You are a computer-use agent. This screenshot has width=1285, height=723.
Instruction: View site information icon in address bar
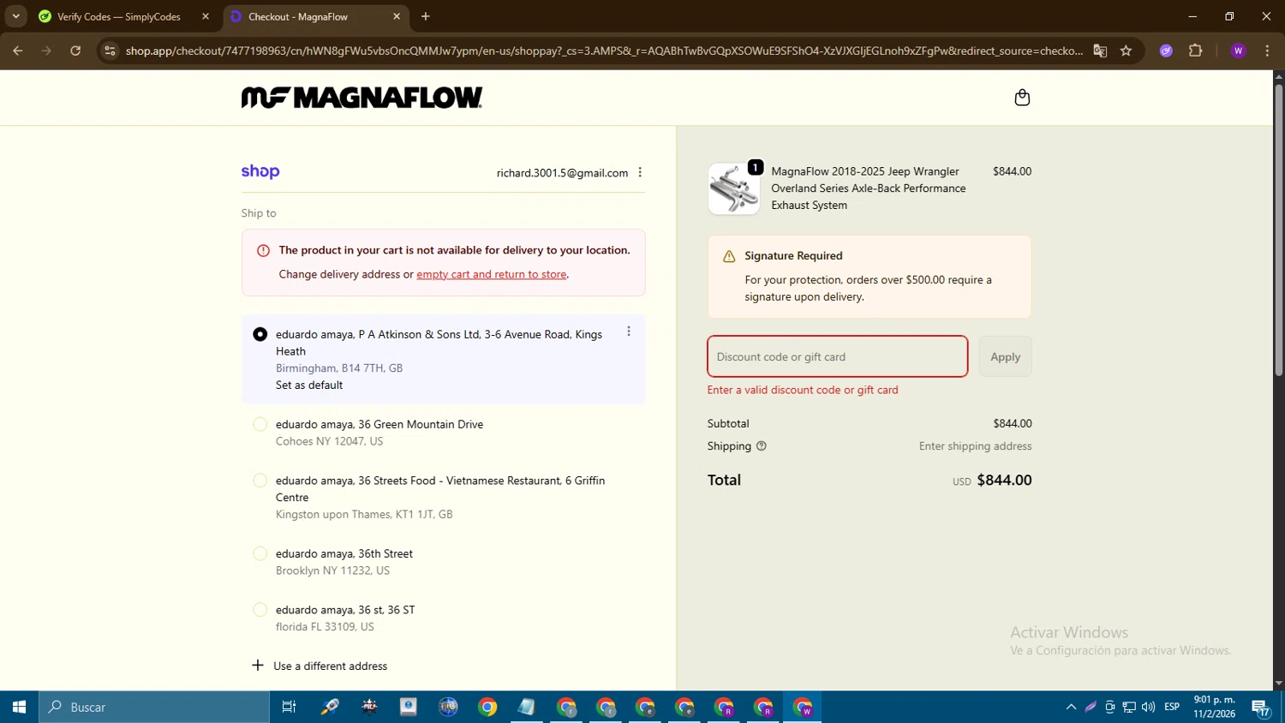(x=110, y=51)
